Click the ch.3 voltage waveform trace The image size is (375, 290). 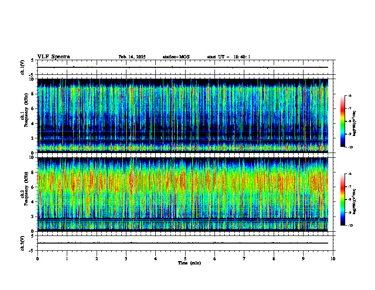pos(182,243)
